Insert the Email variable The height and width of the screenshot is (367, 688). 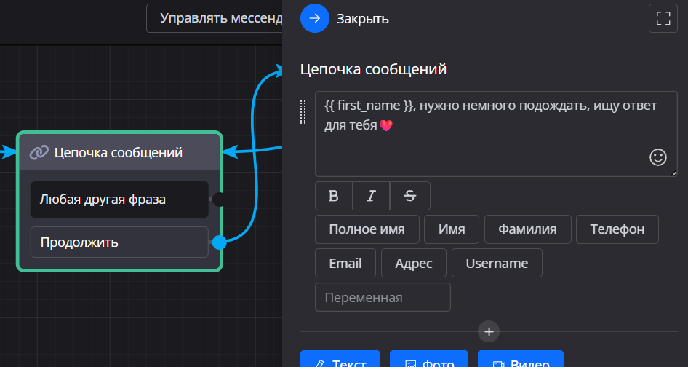(x=345, y=263)
